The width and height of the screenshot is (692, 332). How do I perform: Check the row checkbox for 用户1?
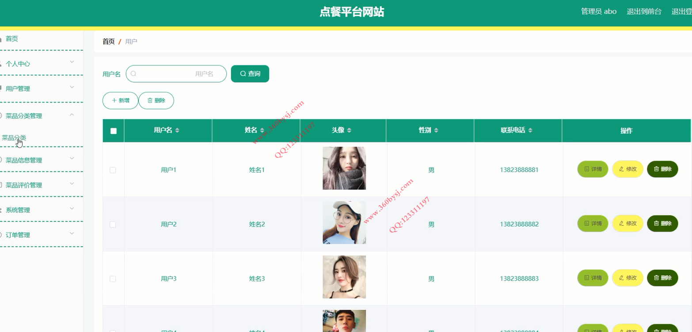(x=113, y=170)
